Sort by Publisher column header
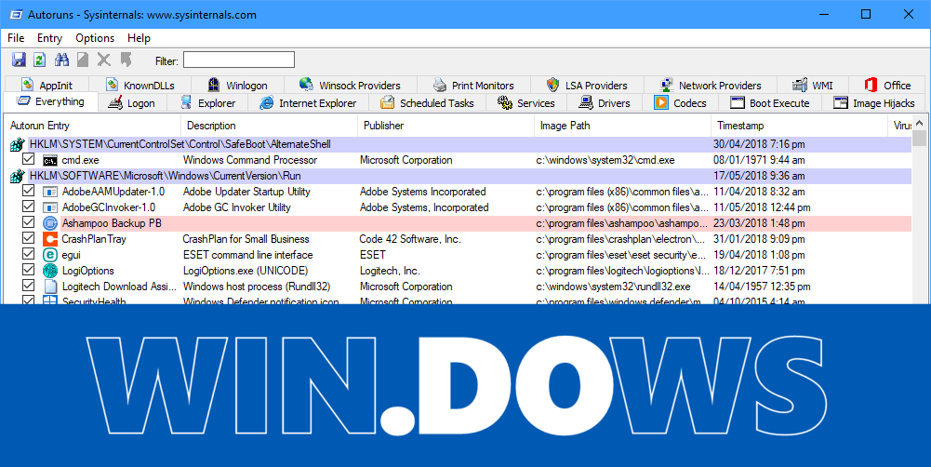931x467 pixels. click(446, 126)
